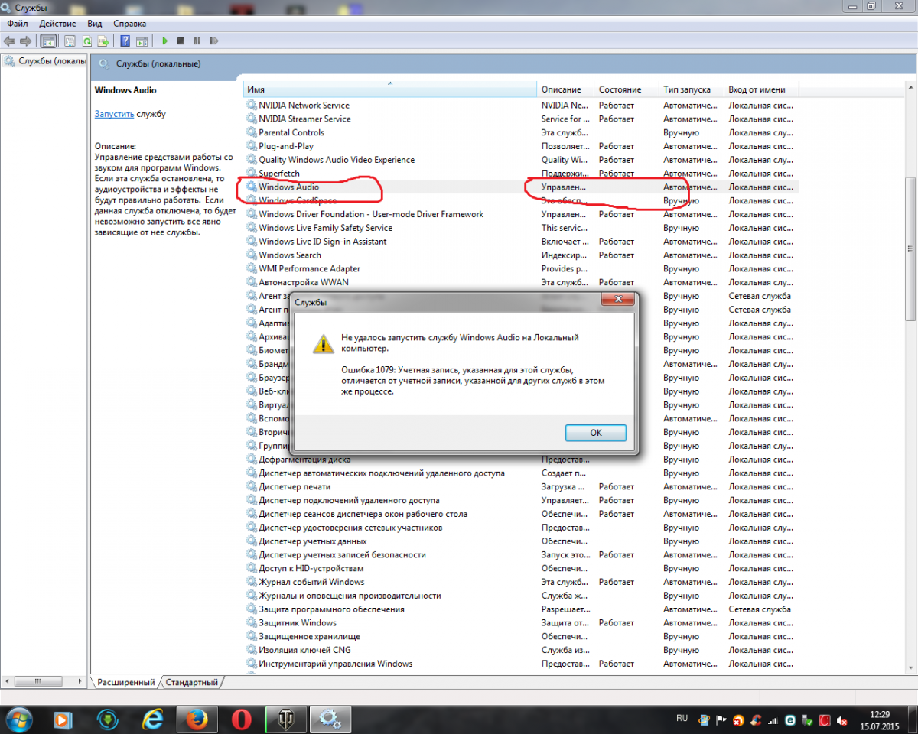This screenshot has height=734, width=918.
Task: Select Изоляция ключей CNG row
Action: pos(521,651)
